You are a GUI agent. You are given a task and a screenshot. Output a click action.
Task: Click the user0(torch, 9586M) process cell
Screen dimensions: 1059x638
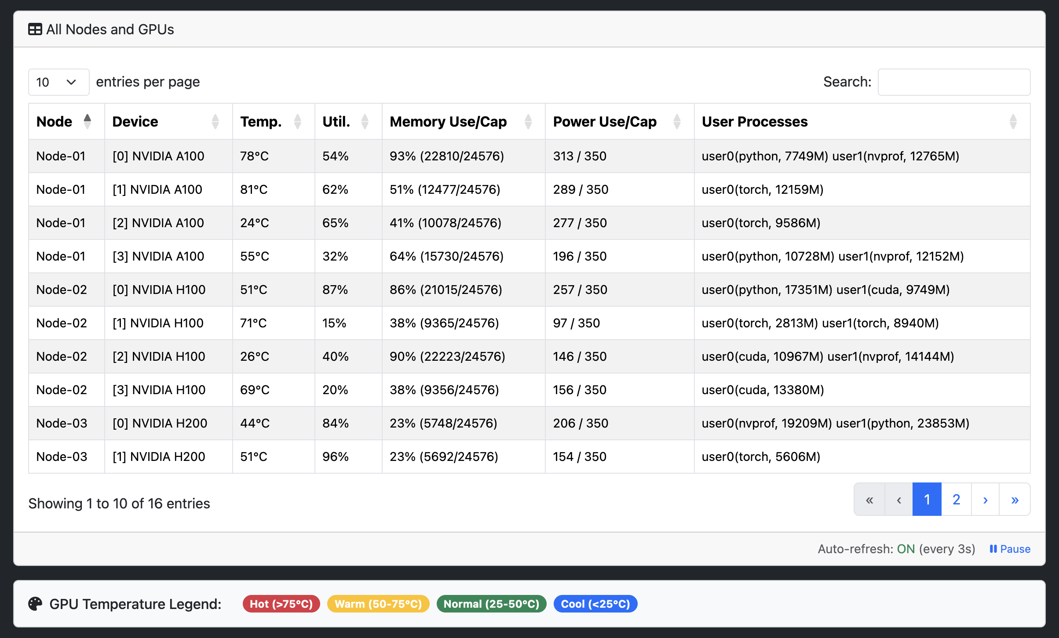862,223
